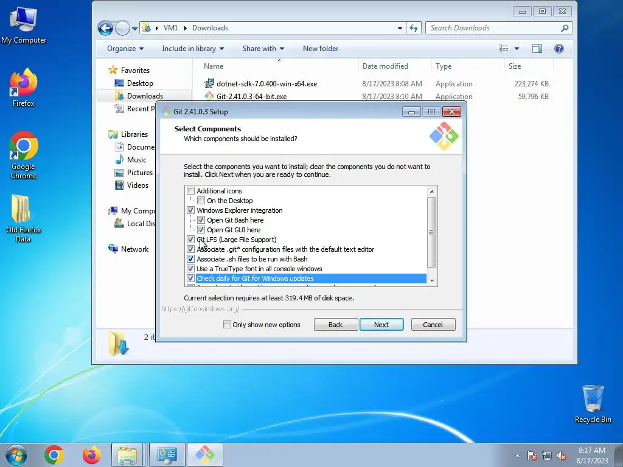Launch Firefox from desktop shortcut
623x467 pixels.
pyautogui.click(x=24, y=88)
